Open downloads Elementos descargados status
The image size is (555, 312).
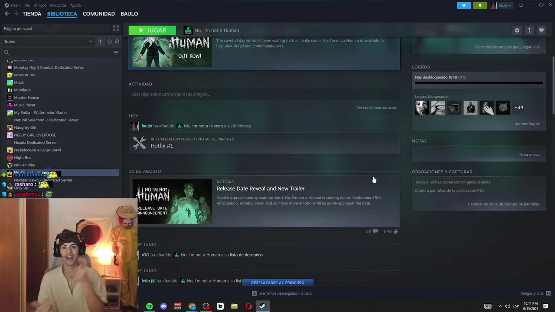coord(282,293)
